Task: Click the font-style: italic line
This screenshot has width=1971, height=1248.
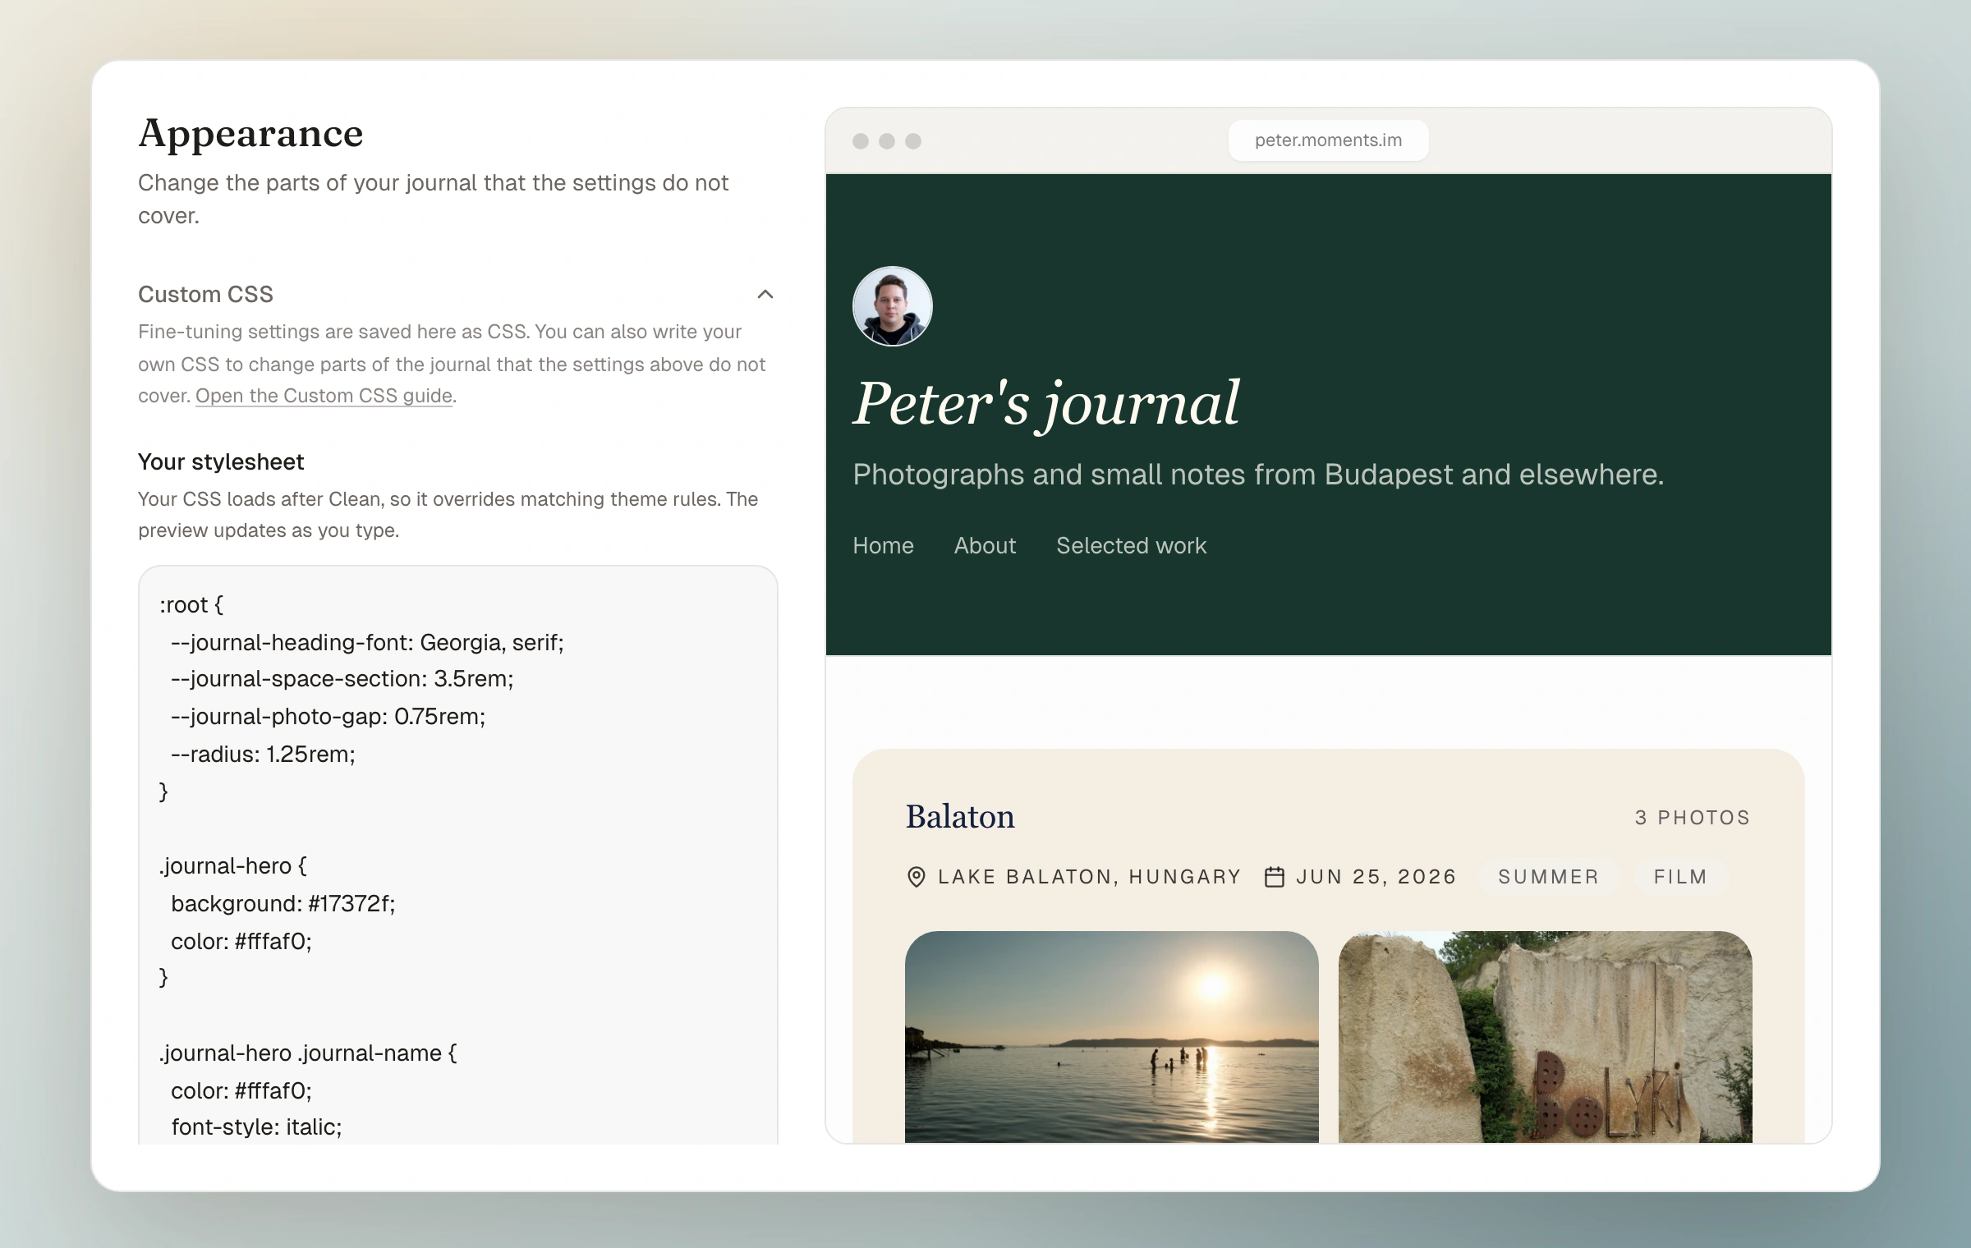Action: point(256,1127)
